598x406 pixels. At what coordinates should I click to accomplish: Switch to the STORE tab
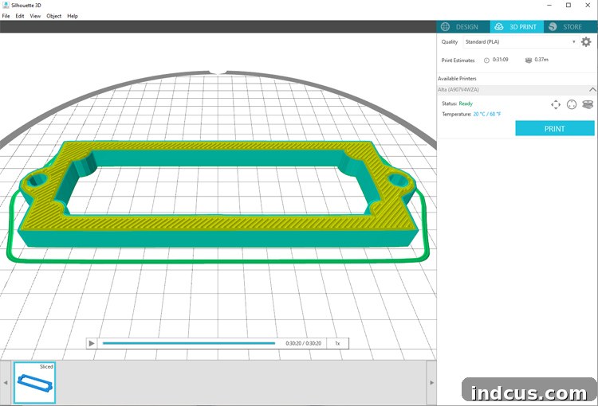click(571, 26)
